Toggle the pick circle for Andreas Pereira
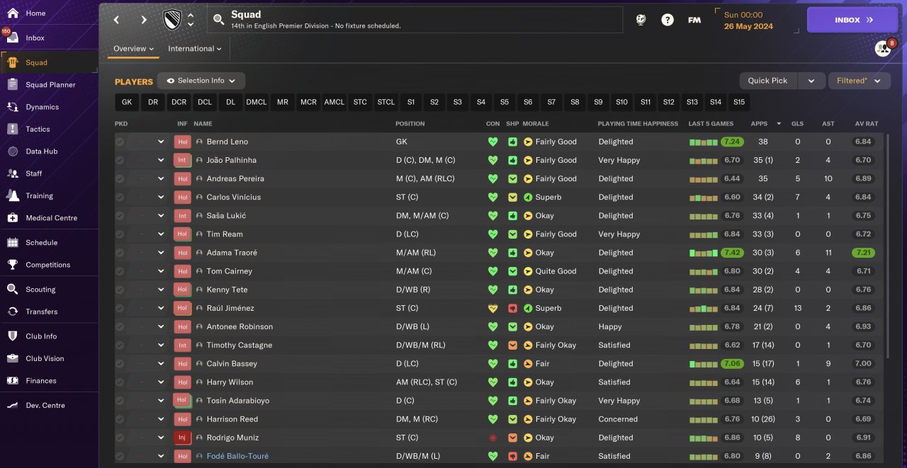Viewport: 907px width, 468px height. click(120, 178)
